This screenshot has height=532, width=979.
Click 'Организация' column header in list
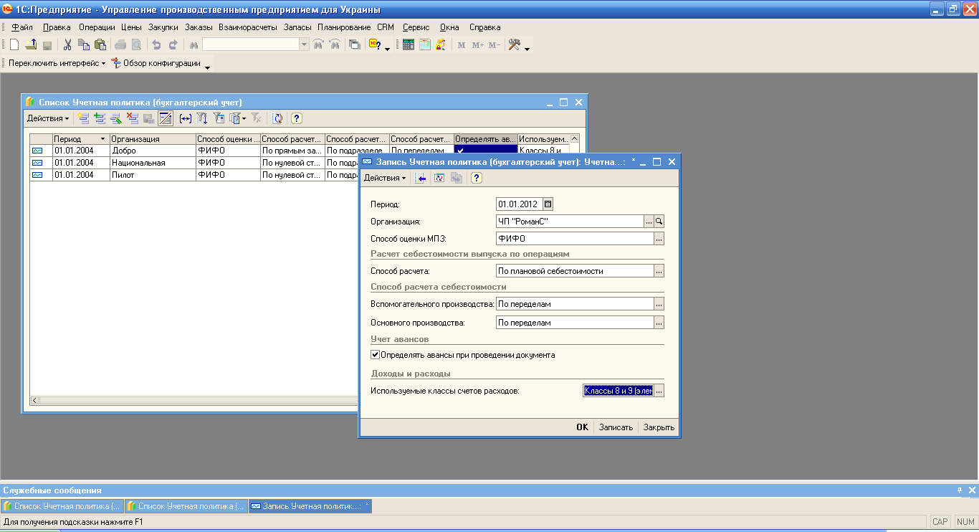point(153,138)
